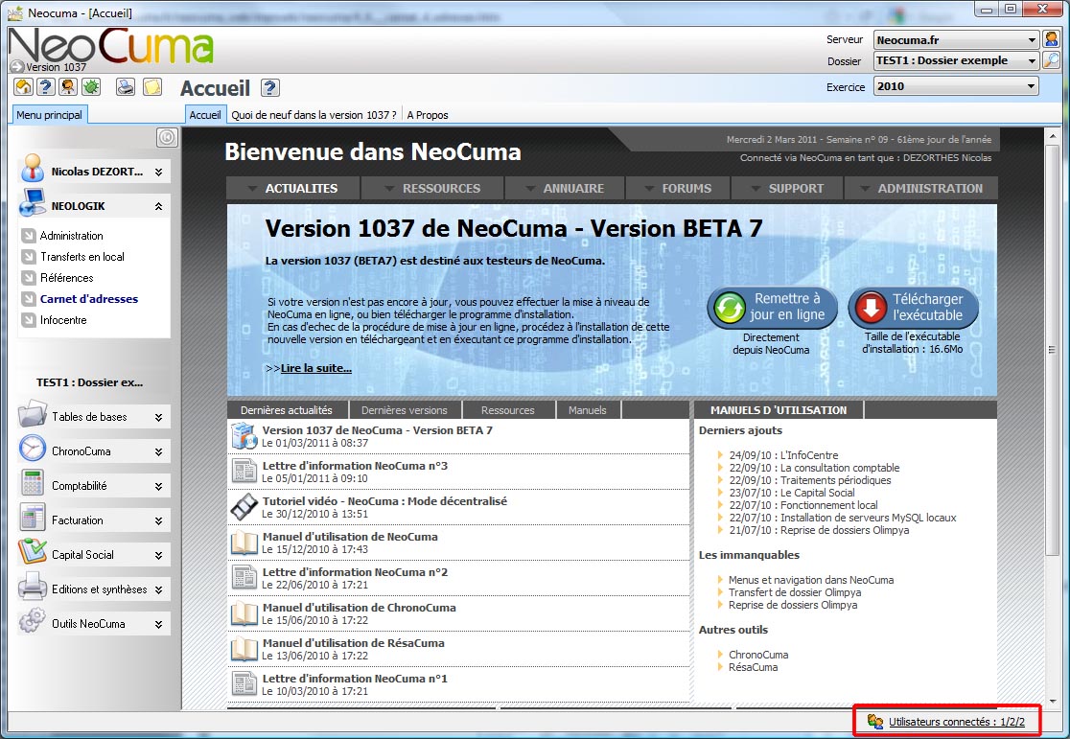Expand Tables de bases chevron
This screenshot has width=1070, height=739.
pyautogui.click(x=158, y=417)
